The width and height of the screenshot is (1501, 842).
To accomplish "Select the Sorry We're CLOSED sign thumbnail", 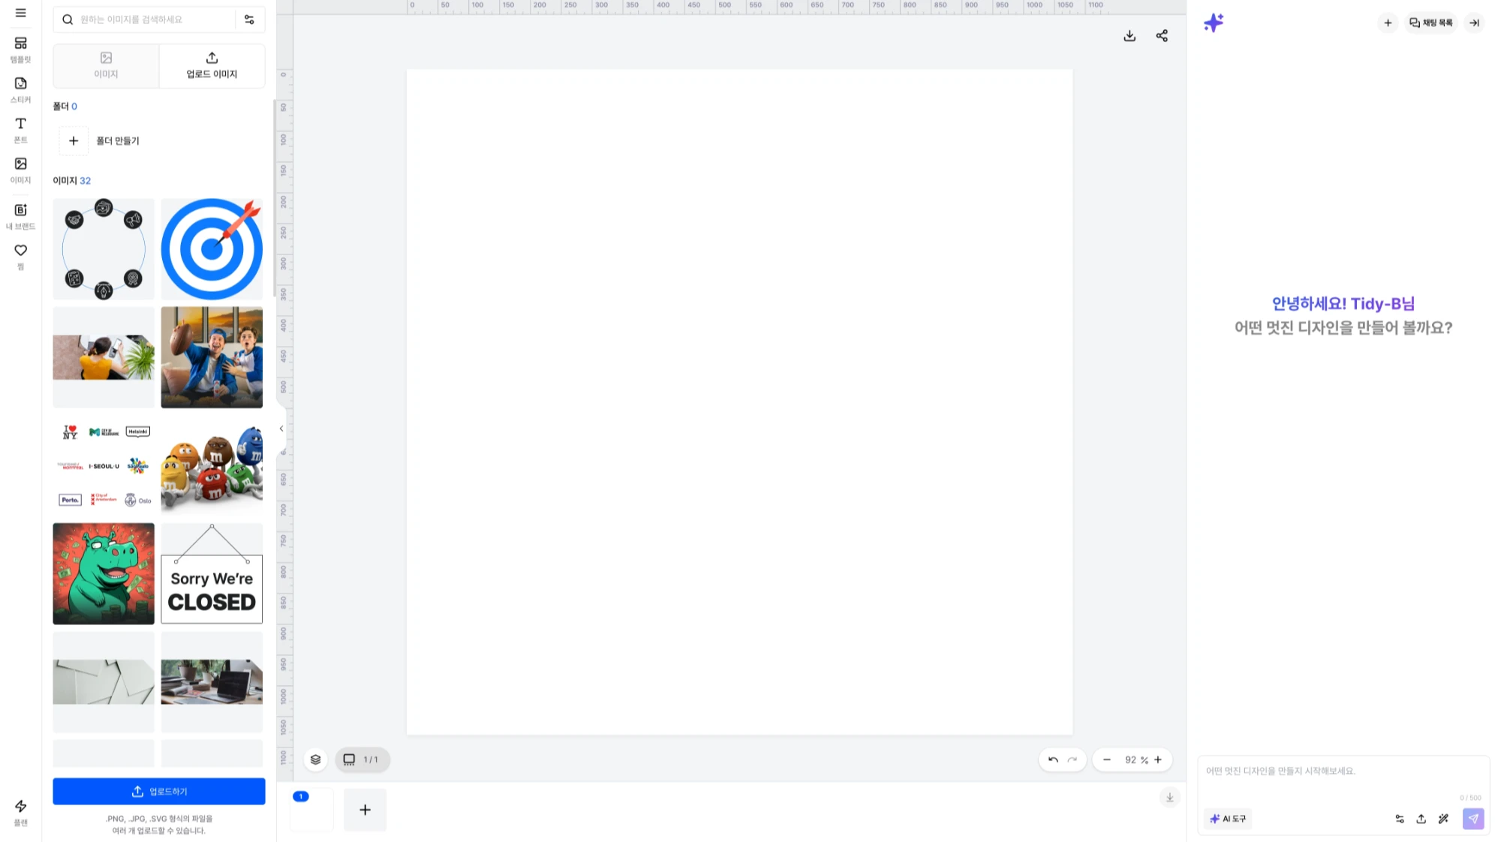I will coord(212,573).
